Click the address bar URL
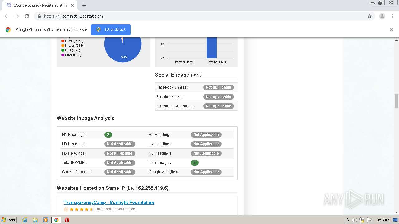Screen dimensions: 399x224 (73, 16)
